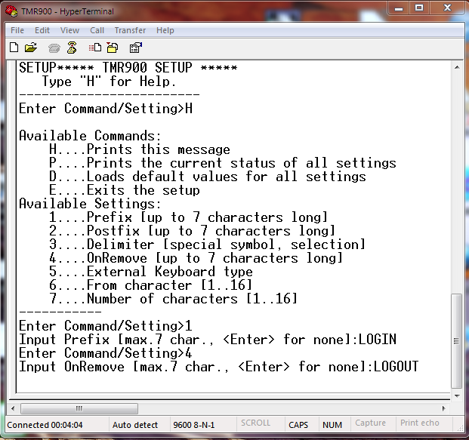Viewport: 469px width, 440px height.
Task: Open the Transfer menu
Action: point(130,30)
